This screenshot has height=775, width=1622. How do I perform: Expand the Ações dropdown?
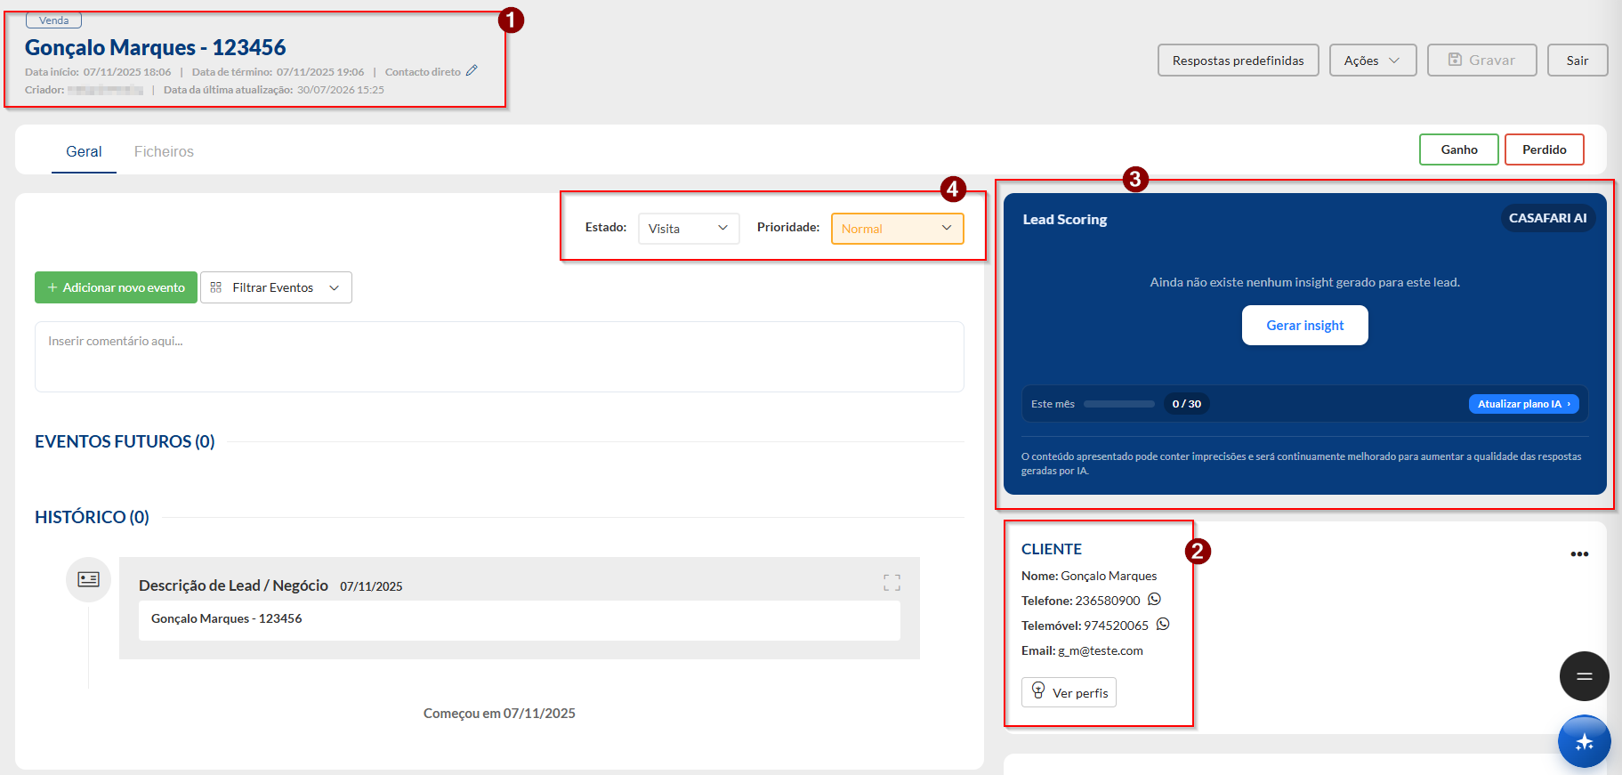1373,61
